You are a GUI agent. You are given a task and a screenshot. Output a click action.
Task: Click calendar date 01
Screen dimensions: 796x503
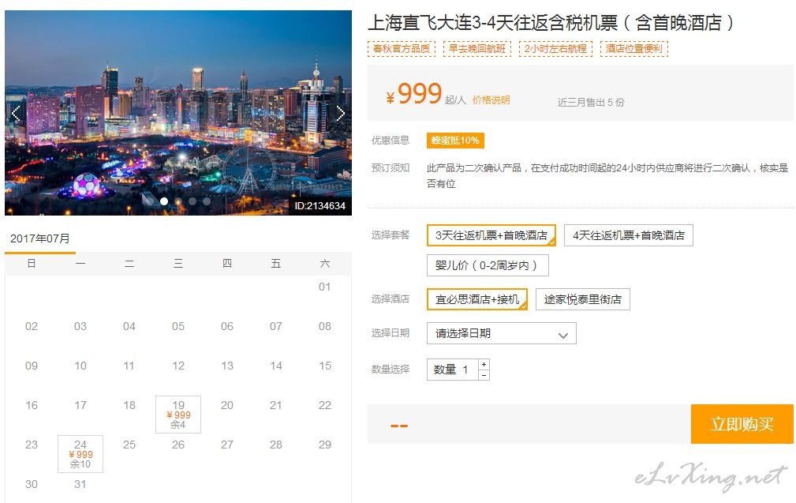[325, 287]
